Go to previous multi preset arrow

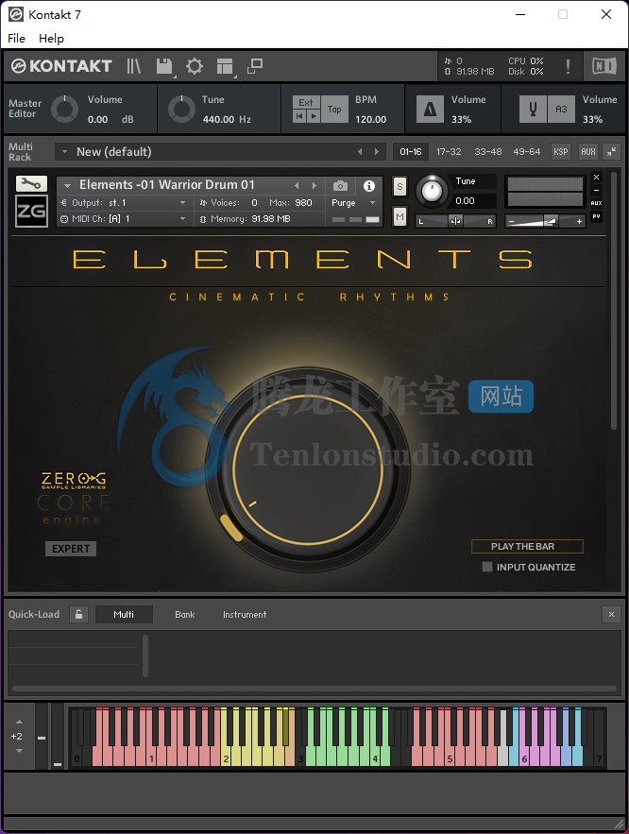pyautogui.click(x=360, y=152)
